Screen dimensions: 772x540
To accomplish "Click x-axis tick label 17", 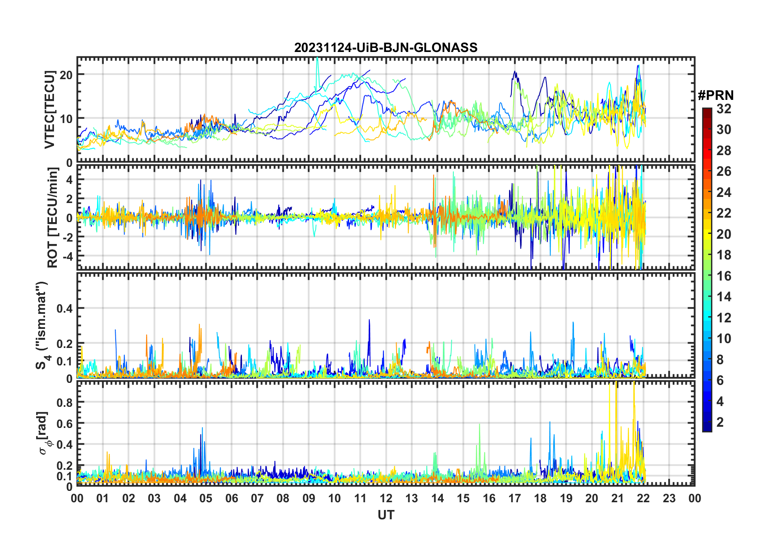I will click(515, 498).
